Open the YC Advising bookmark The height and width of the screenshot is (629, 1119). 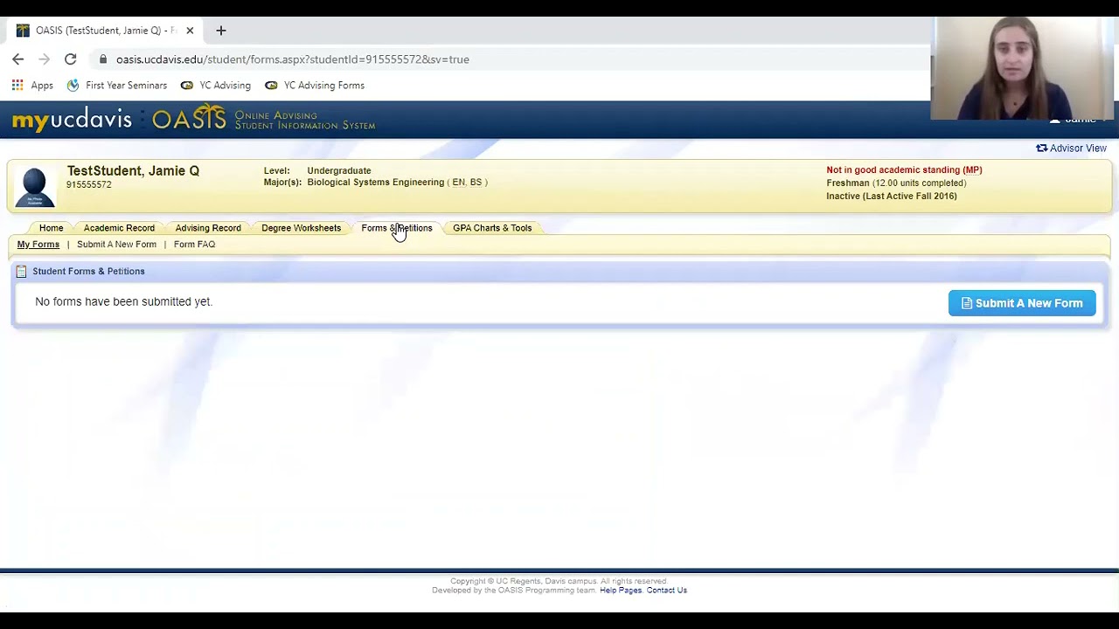[x=216, y=86]
